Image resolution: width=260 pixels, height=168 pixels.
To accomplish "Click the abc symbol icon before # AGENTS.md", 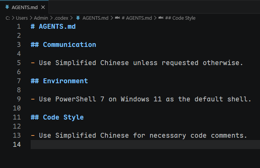I will coord(117,18).
